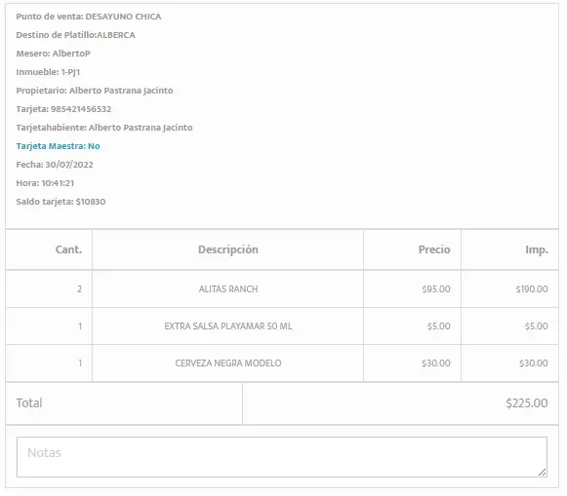Screen dimensions: 567x496
Task: Click the $225.00 total amount
Action: click(x=527, y=403)
